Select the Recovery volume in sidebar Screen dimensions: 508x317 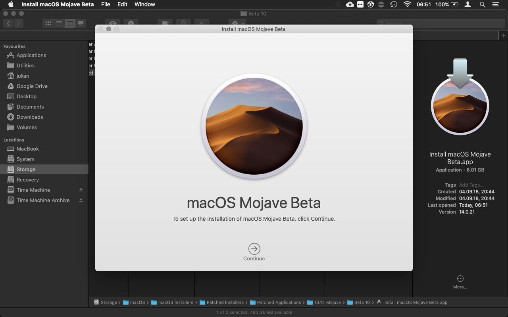tap(44, 180)
